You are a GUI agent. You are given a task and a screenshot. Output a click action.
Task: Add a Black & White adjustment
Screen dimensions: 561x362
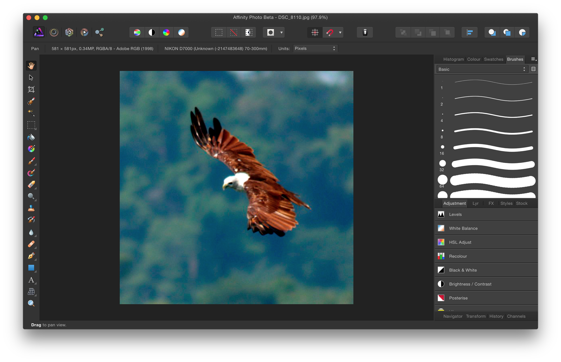[486, 270]
